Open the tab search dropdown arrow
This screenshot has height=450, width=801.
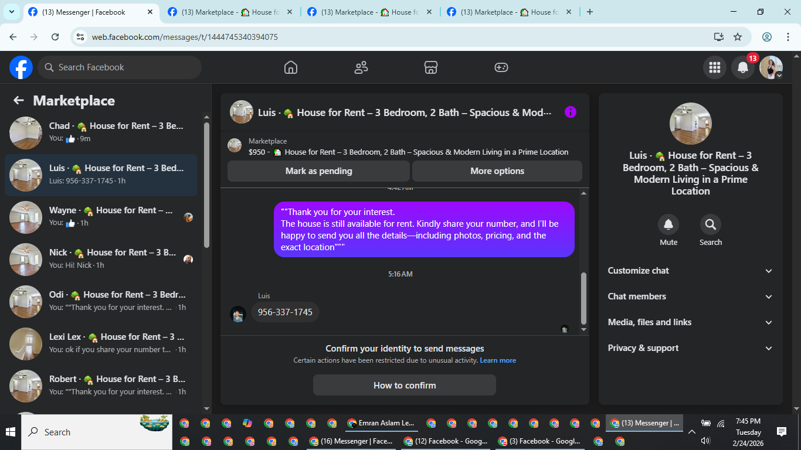tap(12, 12)
